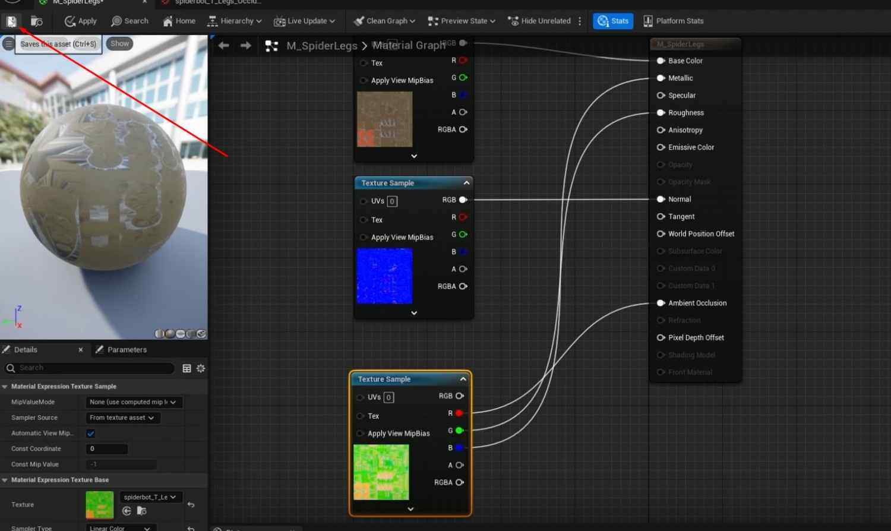
Task: Click the red R output pin on selected node
Action: [459, 413]
